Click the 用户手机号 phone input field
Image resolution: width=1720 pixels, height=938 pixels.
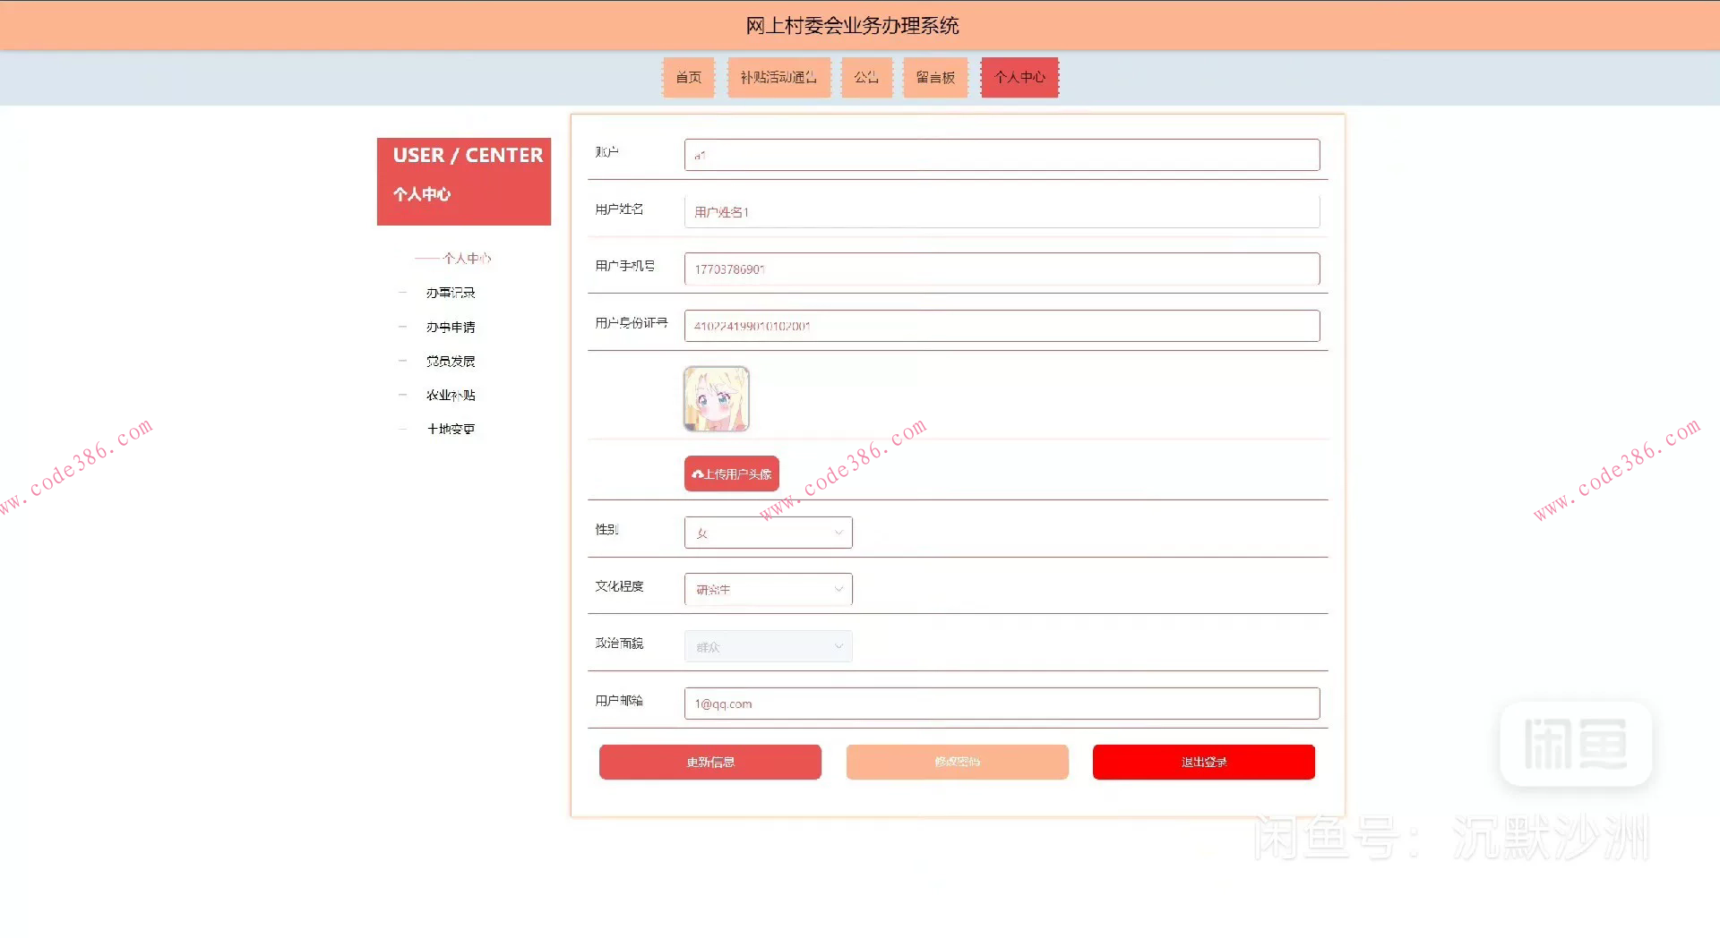[x=1001, y=269]
